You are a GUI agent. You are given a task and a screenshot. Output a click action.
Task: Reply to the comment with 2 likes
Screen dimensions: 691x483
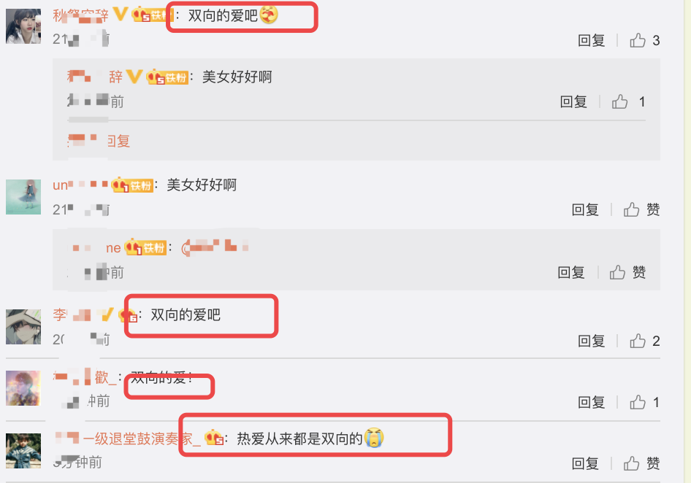[x=591, y=341]
